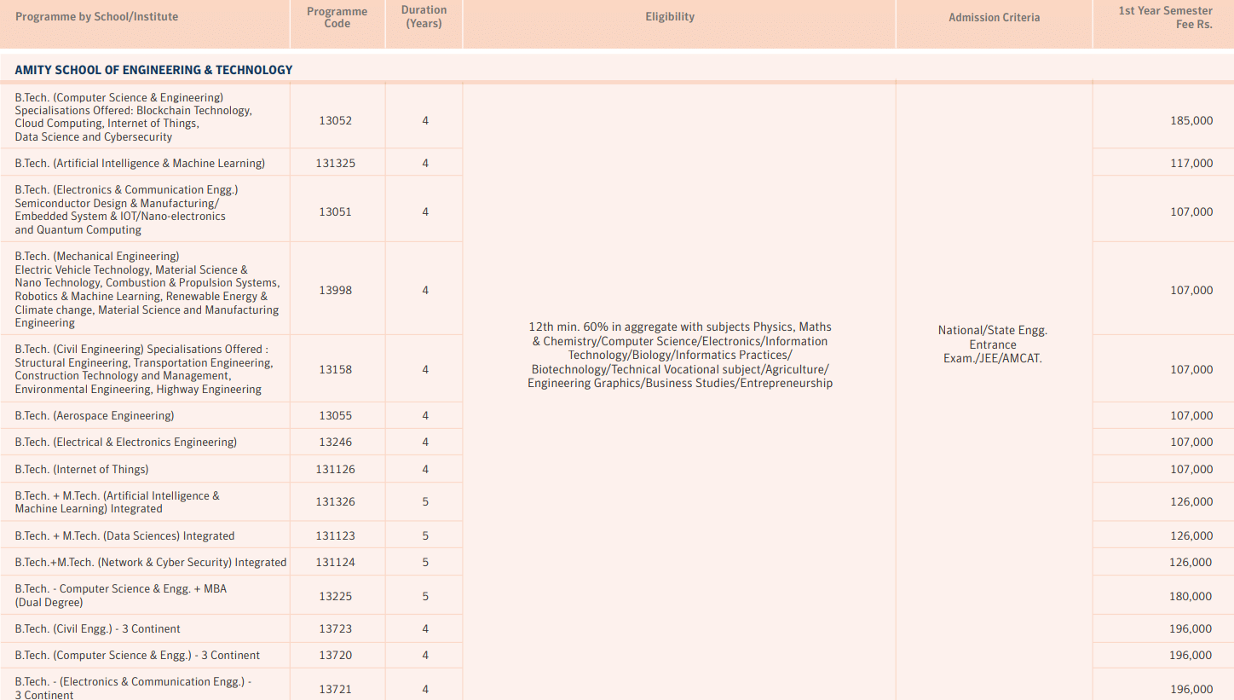Viewport: 1234px width, 700px height.
Task: Click B.Tech. (Electrical & Electronics Engineering) entry
Action: (120, 442)
